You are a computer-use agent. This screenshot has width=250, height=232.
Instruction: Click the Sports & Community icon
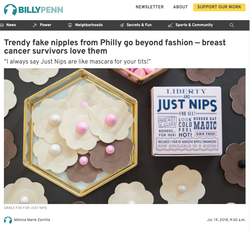[x=170, y=25]
